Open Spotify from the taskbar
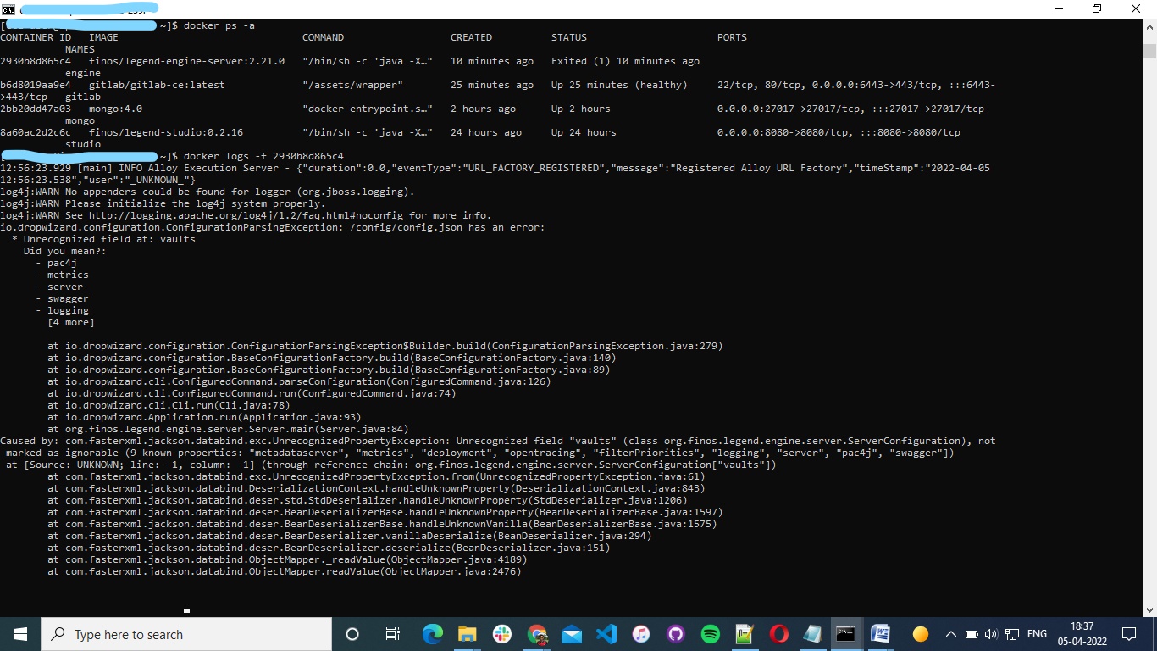Screen dimensions: 1157x651 click(x=711, y=633)
